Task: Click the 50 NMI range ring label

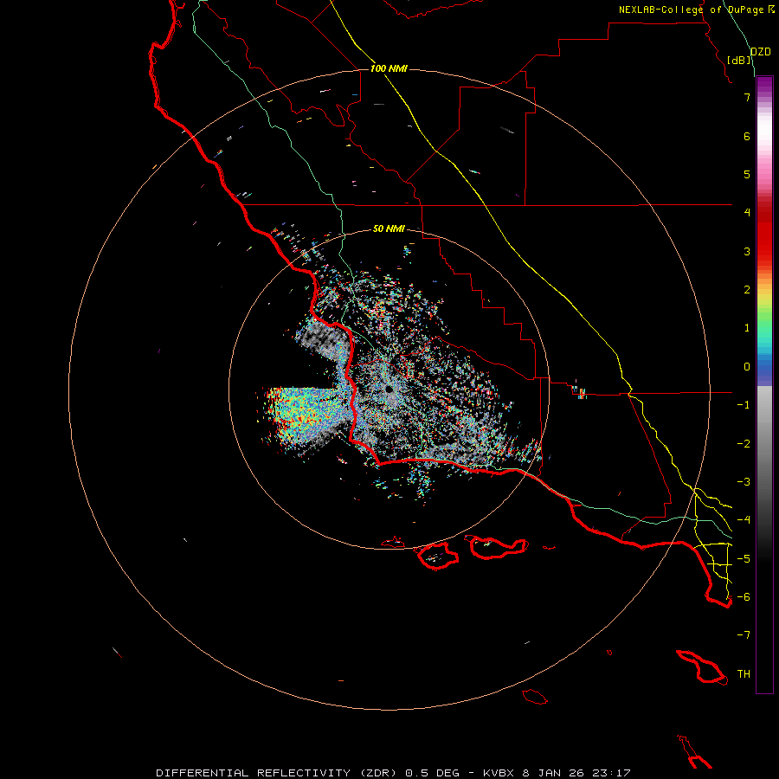Action: tap(389, 229)
